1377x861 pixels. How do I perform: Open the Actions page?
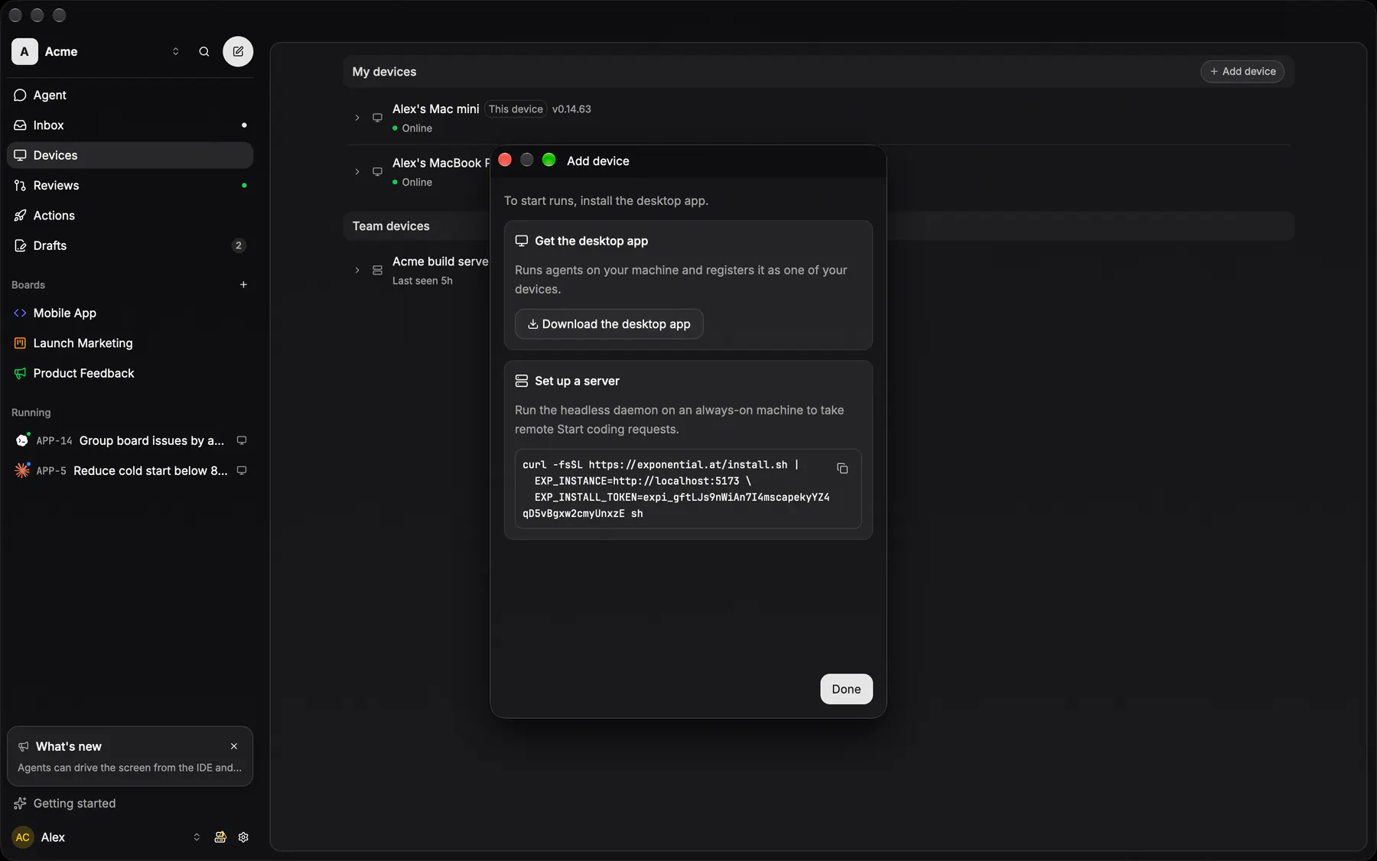coord(130,216)
